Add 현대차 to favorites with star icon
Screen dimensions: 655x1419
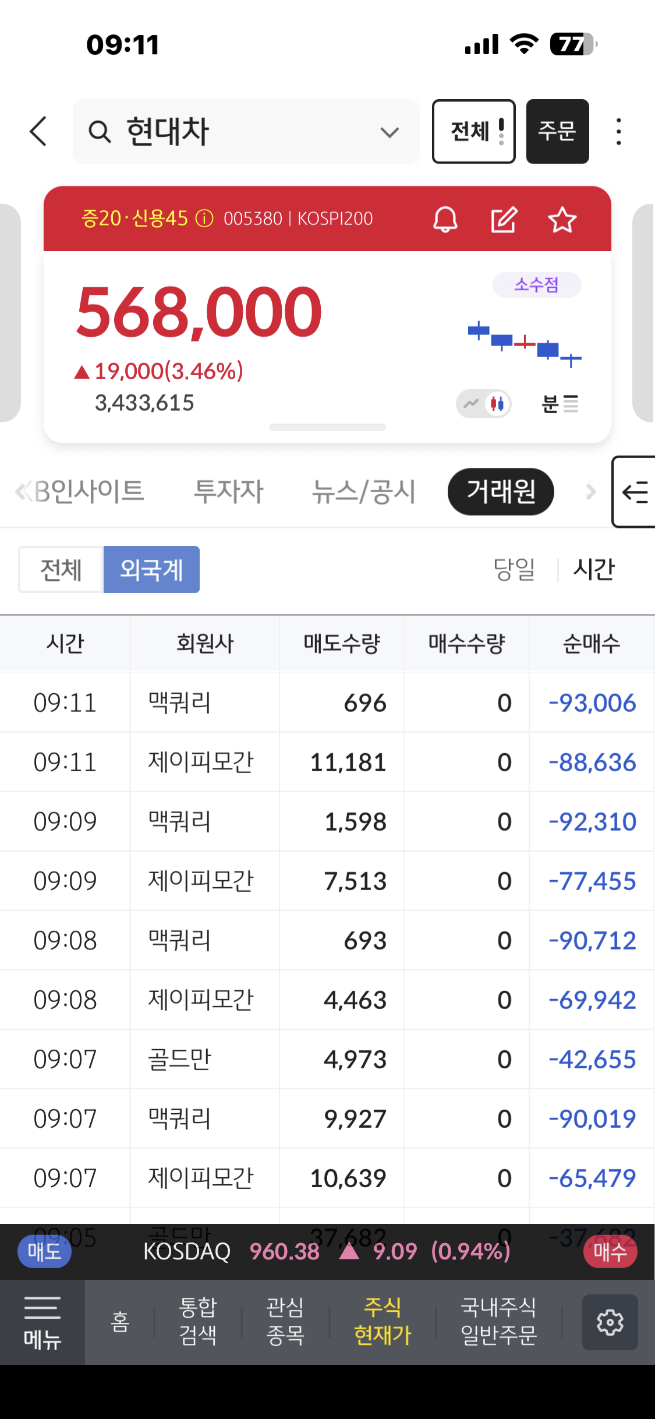point(562,220)
